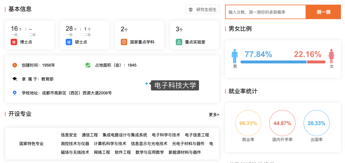Open the 研究生招生 button
Image resolution: width=345 pixels, height=163 pixels.
click(203, 10)
